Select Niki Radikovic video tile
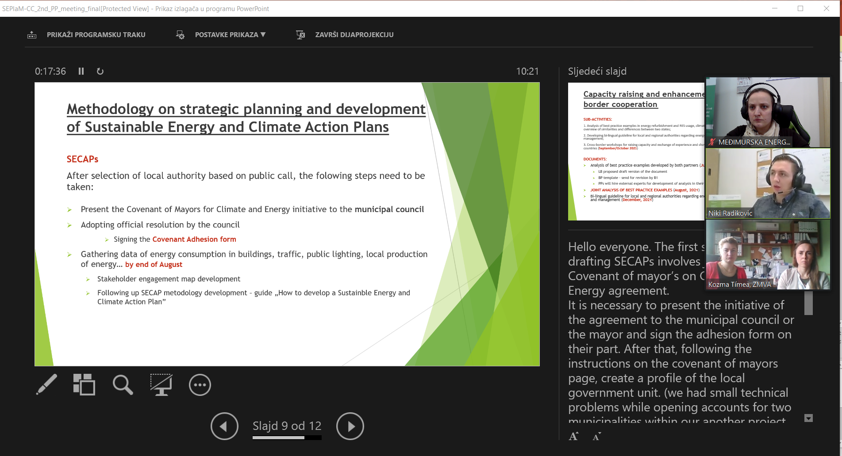Screen dimensions: 842x456 coord(768,183)
